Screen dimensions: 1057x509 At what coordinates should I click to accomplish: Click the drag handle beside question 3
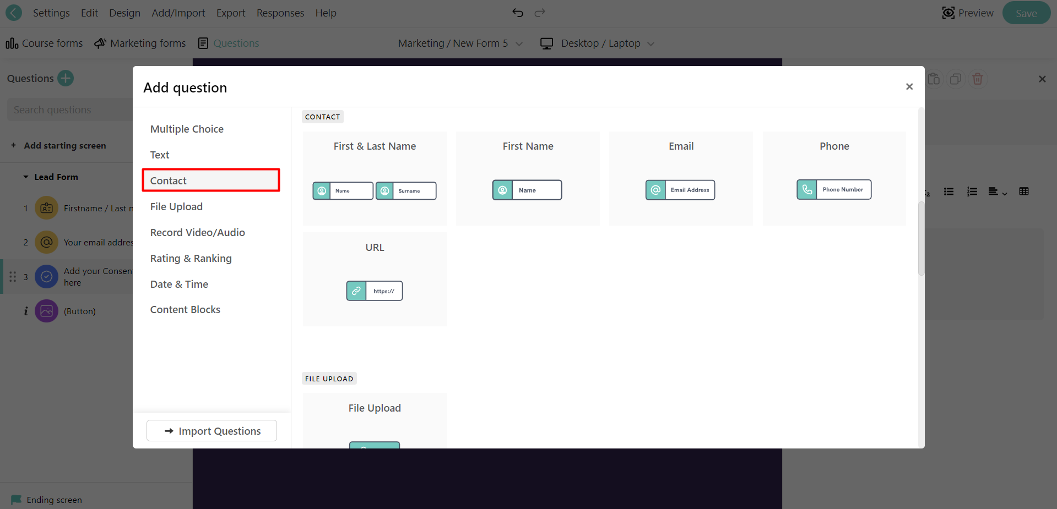tap(12, 276)
